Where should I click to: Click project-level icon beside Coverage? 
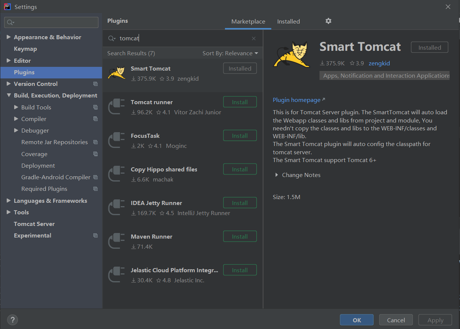[95, 154]
